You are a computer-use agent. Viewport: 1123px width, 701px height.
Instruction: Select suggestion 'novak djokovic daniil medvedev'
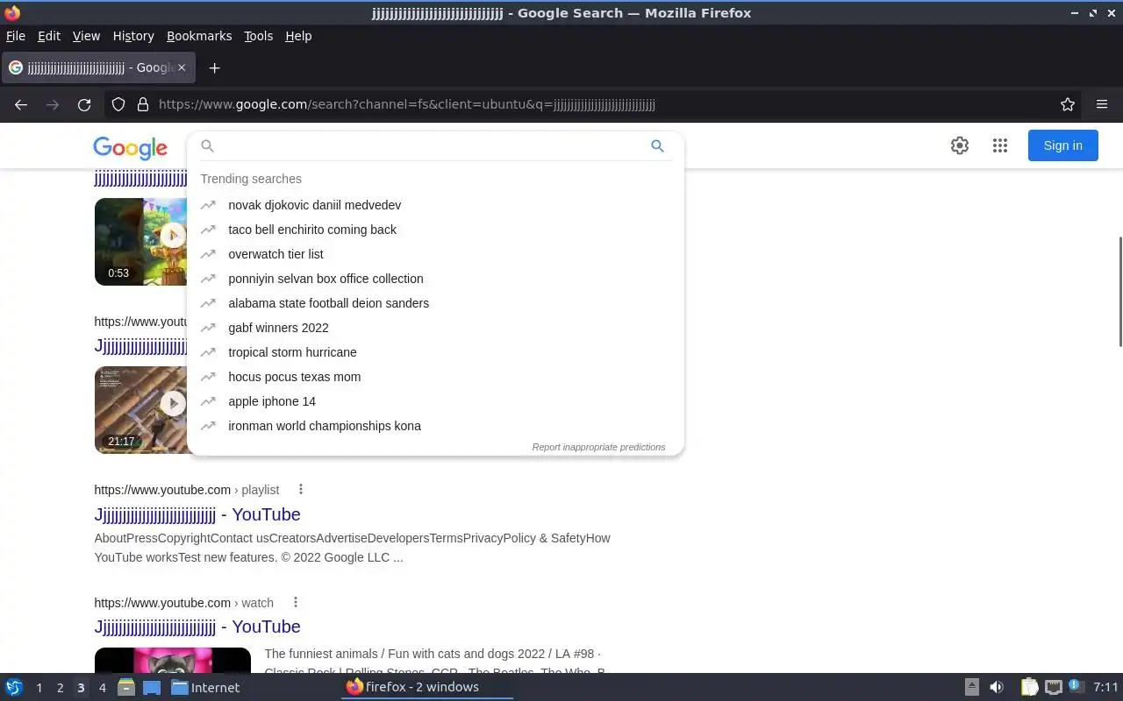435,205
